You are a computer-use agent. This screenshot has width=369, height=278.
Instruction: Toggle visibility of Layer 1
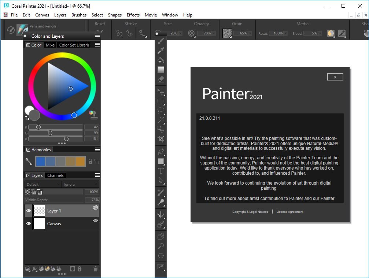29,211
